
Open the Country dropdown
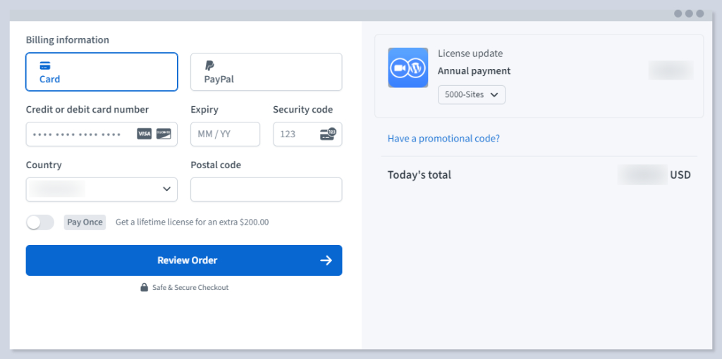point(102,189)
